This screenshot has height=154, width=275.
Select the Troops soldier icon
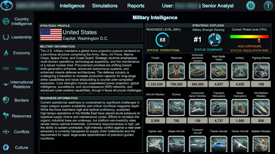[155, 71]
